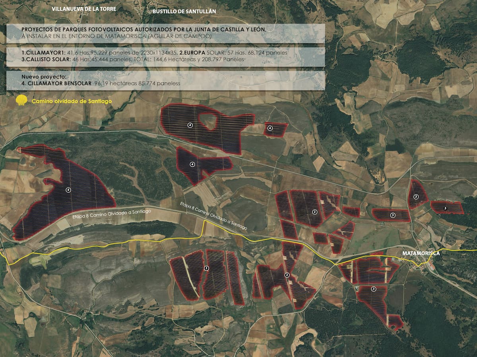Click marker 4 on the plot with a hollow clearing
Image resolution: width=477 pixels, height=357 pixels.
point(190,125)
